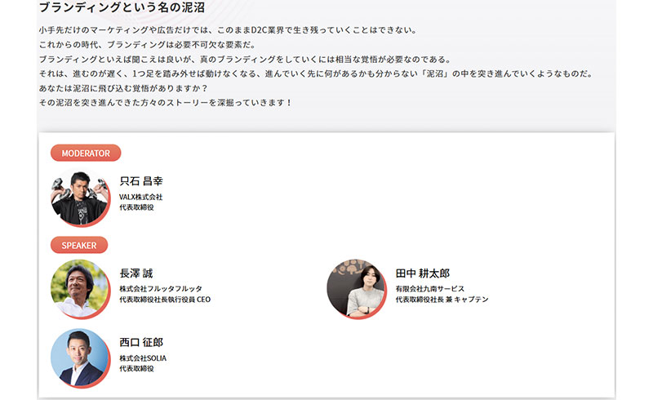Click the line これからの時代、ブランディングは必要不可欠な要素だ
Screen dimensions: 653x400
tap(147, 45)
